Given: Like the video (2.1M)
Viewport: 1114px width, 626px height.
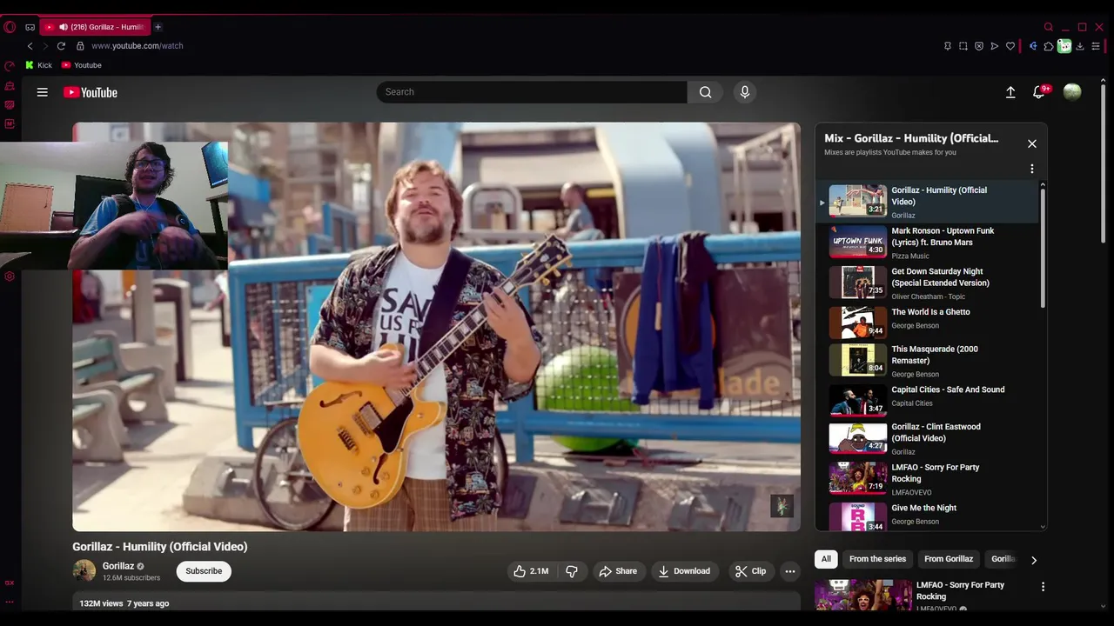Looking at the screenshot, I should (531, 571).
